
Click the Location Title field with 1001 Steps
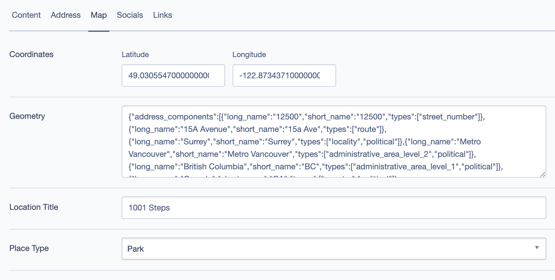(x=334, y=208)
